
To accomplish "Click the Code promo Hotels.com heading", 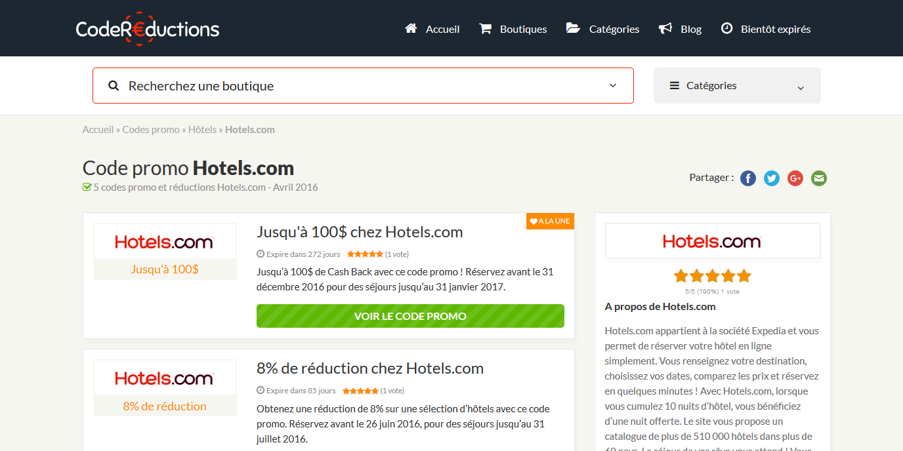I will [188, 168].
